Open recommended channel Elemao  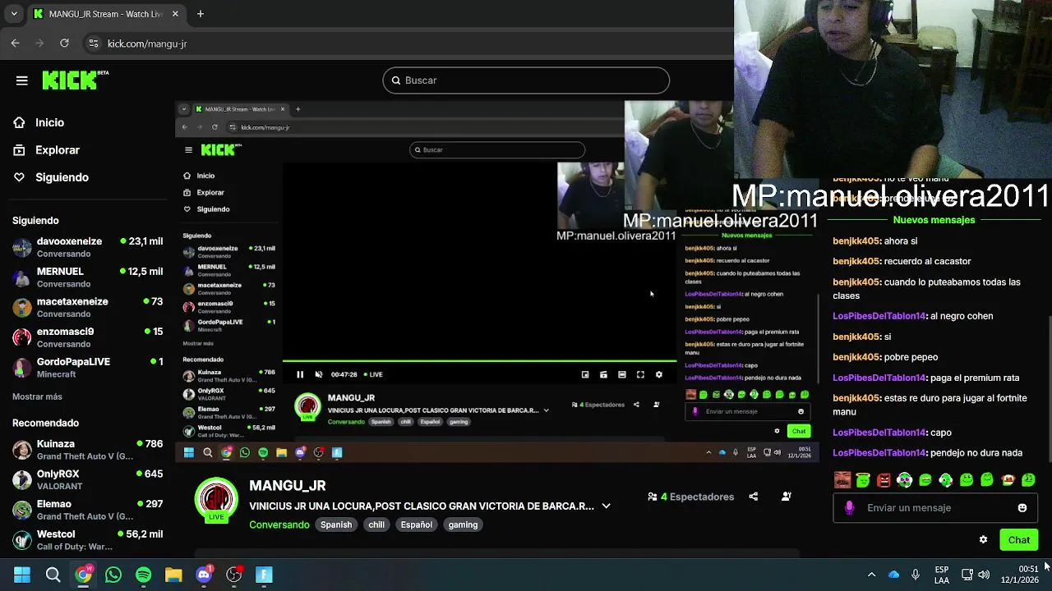point(87,510)
